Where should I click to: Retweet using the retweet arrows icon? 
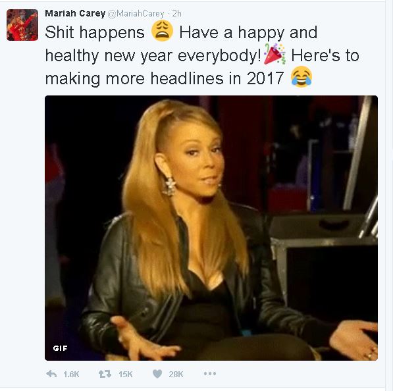tap(105, 374)
